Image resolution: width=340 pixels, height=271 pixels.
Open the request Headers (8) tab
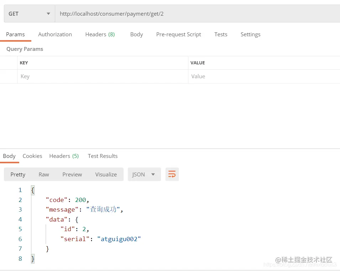(x=100, y=34)
